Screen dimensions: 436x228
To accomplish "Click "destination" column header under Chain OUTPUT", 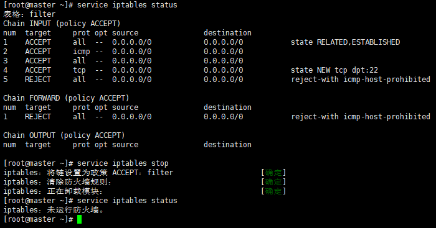I will click(x=227, y=145).
